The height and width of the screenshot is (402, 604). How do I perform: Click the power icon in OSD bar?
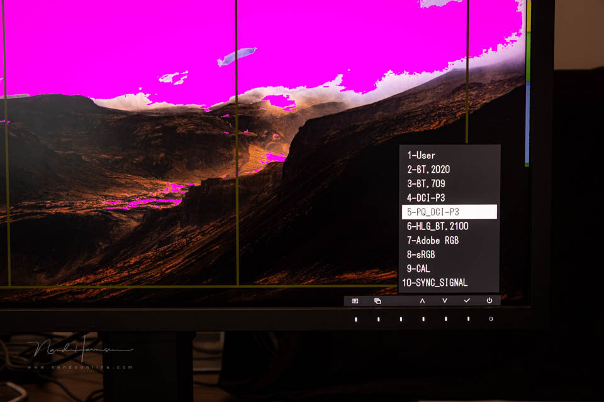[x=489, y=300]
